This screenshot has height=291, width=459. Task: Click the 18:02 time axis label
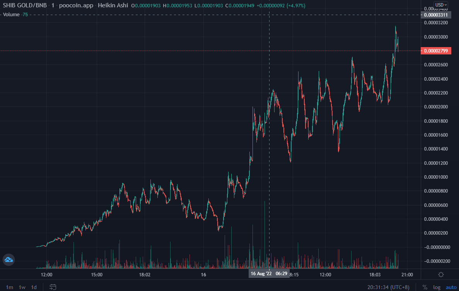[x=145, y=275]
